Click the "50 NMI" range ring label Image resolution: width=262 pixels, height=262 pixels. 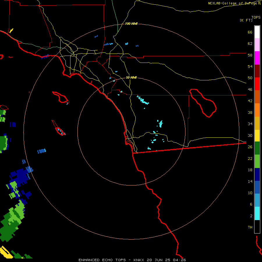131,77
